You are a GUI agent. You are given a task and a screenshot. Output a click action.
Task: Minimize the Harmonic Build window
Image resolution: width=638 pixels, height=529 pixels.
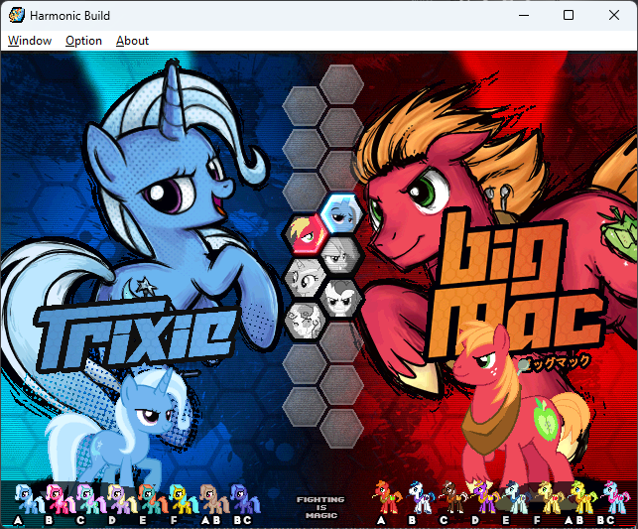pyautogui.click(x=524, y=16)
